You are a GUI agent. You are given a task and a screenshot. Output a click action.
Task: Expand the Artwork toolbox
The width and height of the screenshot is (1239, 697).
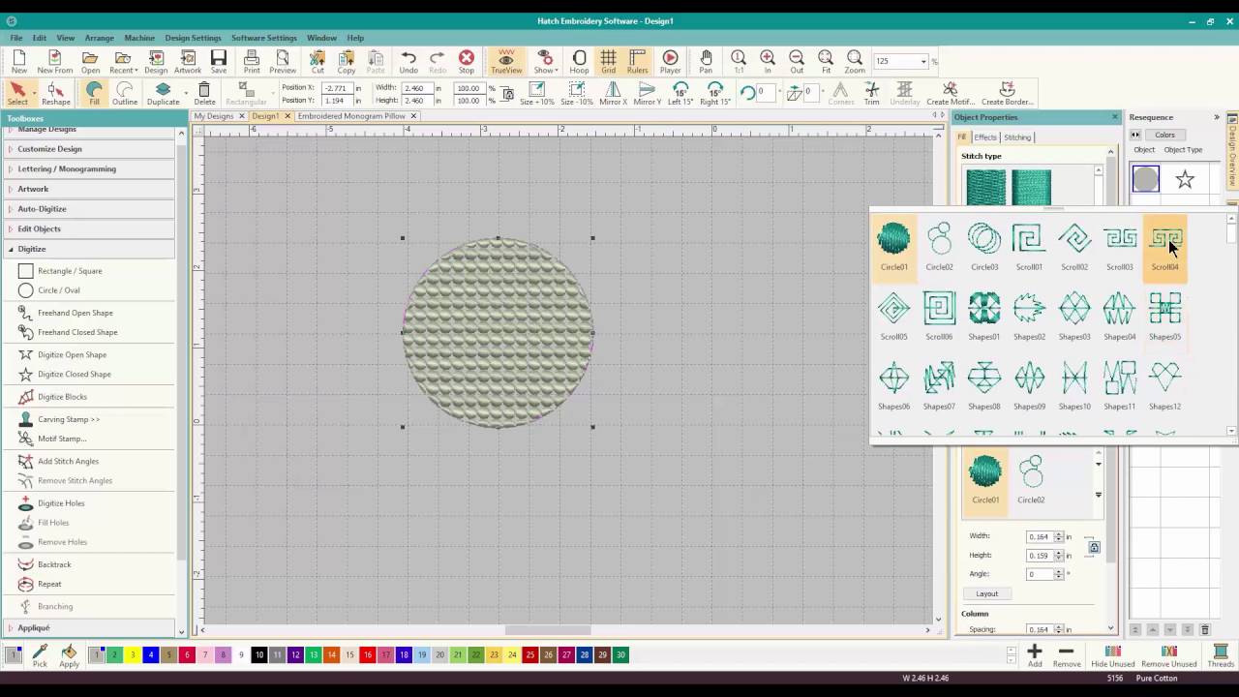[x=90, y=189]
